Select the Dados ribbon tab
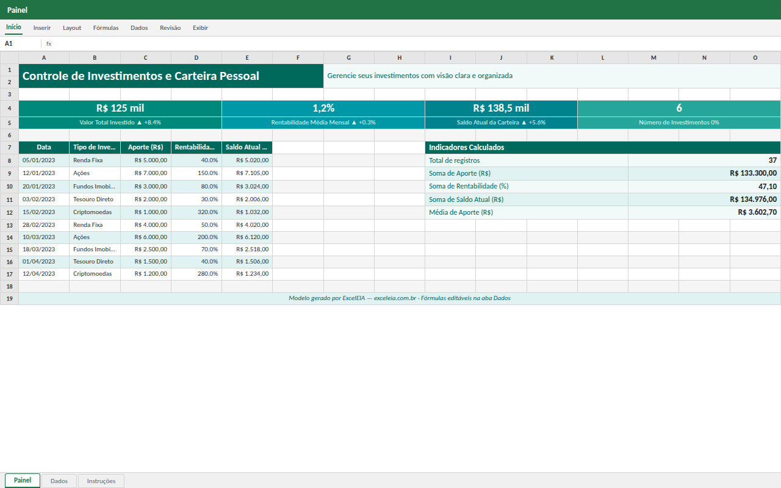This screenshot has width=781, height=488. click(x=139, y=28)
